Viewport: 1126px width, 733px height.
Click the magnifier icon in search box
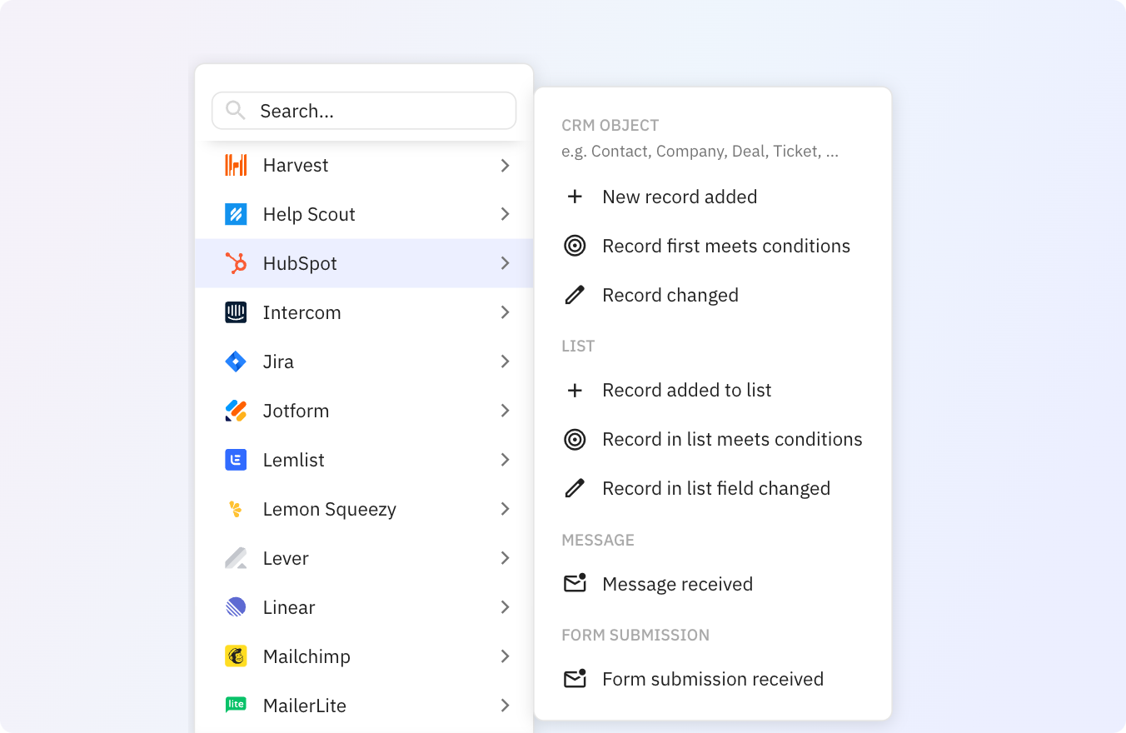coord(236,110)
